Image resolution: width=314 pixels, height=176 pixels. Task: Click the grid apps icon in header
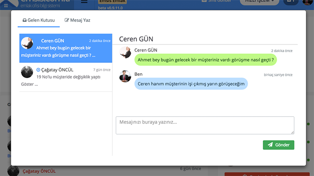click(6, 6)
